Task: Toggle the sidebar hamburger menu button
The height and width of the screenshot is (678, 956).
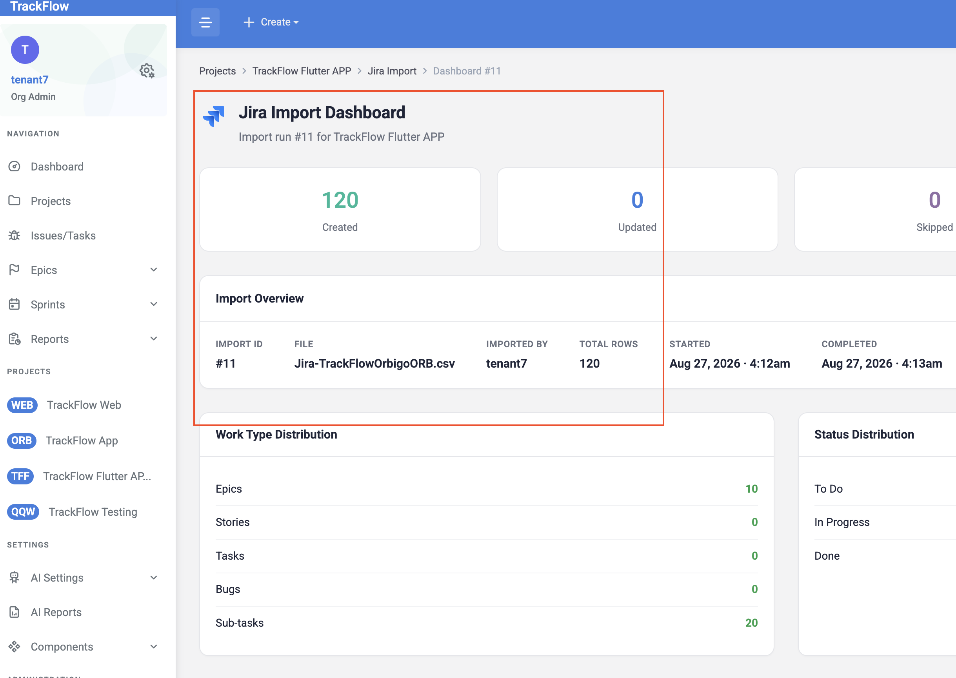Action: [x=205, y=22]
